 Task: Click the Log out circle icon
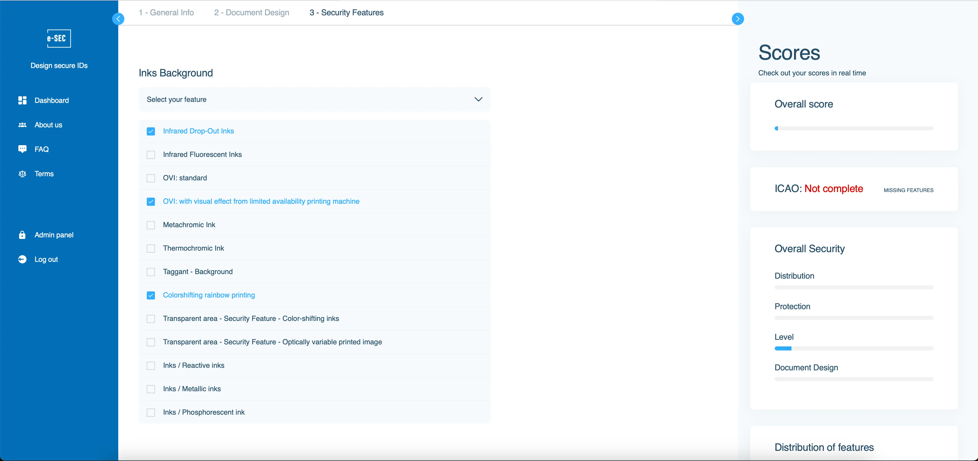click(x=22, y=259)
